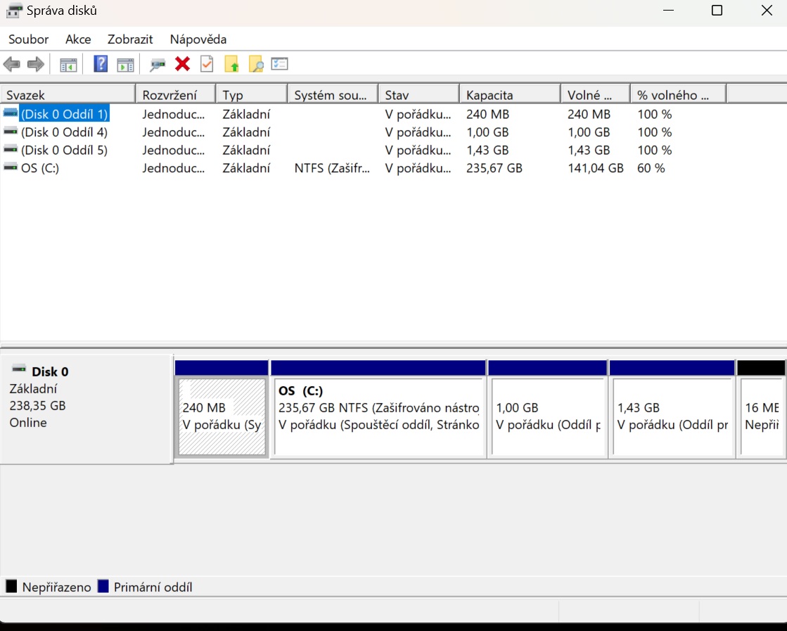Image resolution: width=787 pixels, height=631 pixels.
Task: Open the Akce menu
Action: (78, 39)
